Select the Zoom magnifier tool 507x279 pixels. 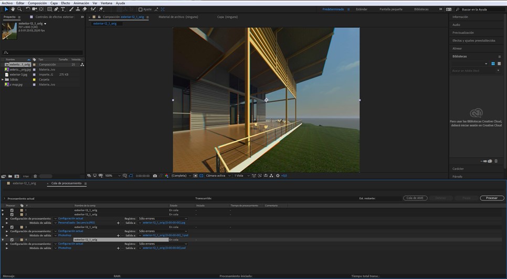coord(19,9)
